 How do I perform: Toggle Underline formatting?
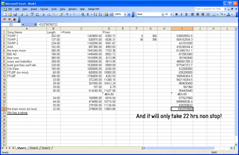[x=186, y=15]
